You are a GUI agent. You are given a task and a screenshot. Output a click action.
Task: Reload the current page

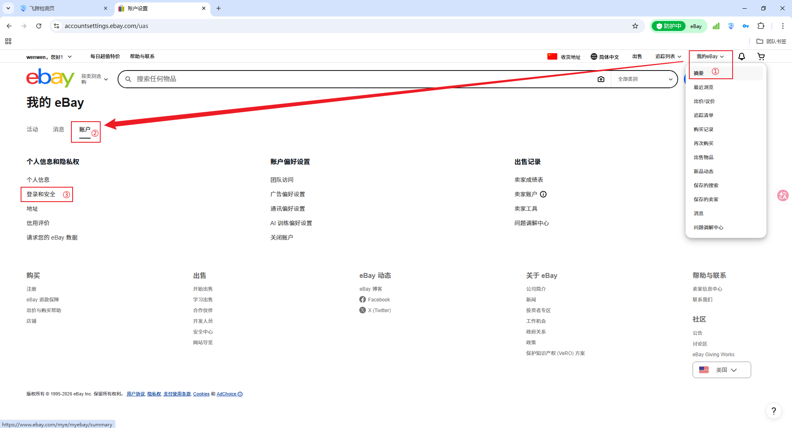tap(39, 26)
